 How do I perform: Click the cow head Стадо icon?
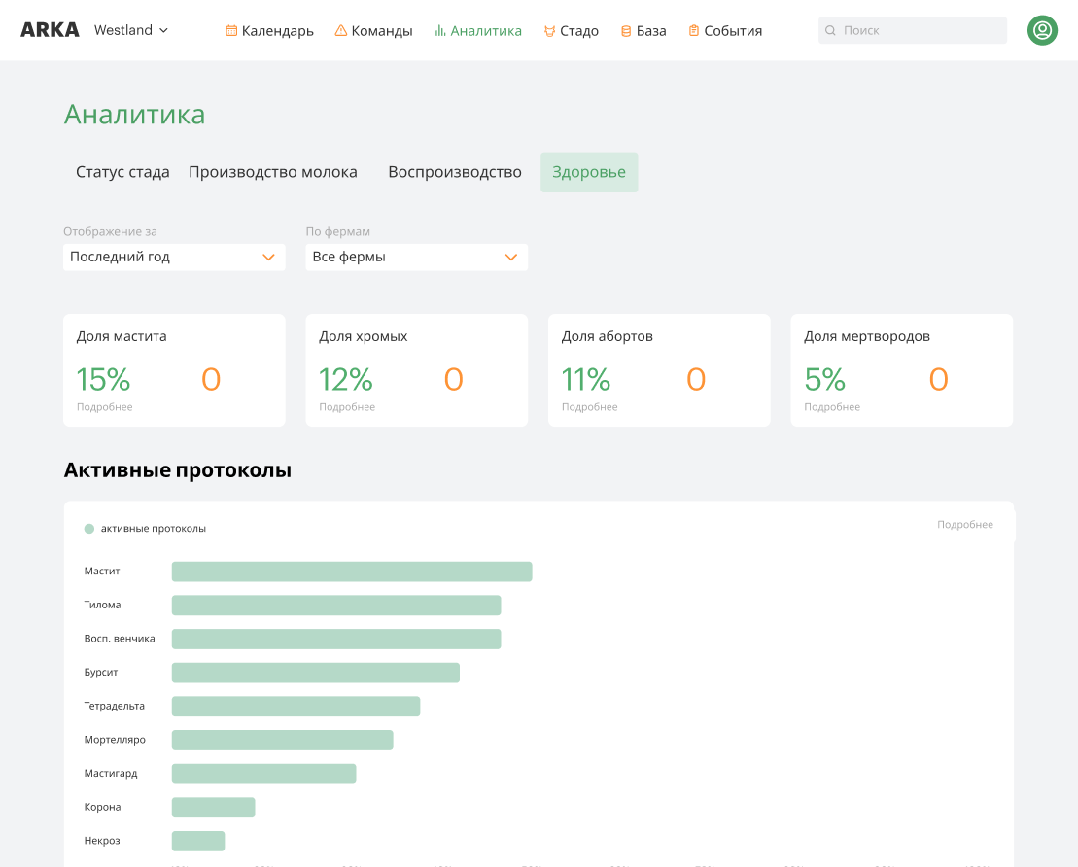pos(549,31)
